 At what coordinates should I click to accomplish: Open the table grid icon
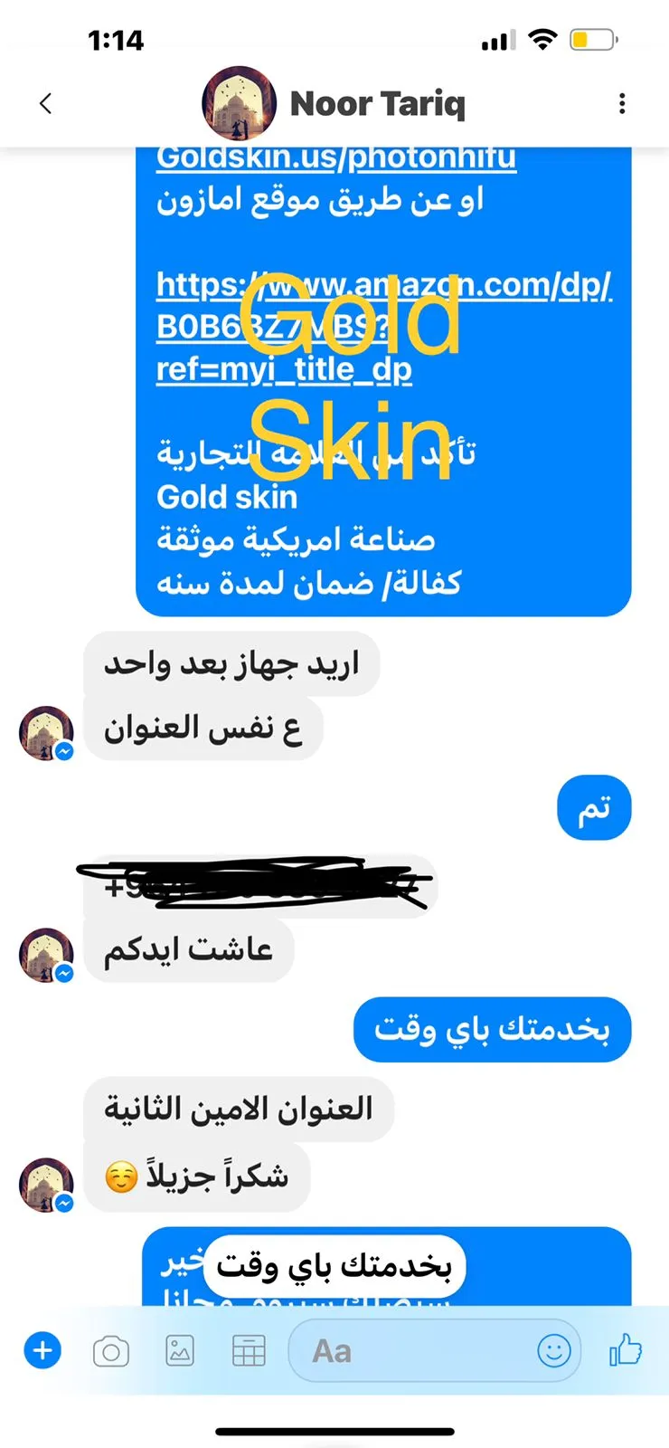(249, 1351)
